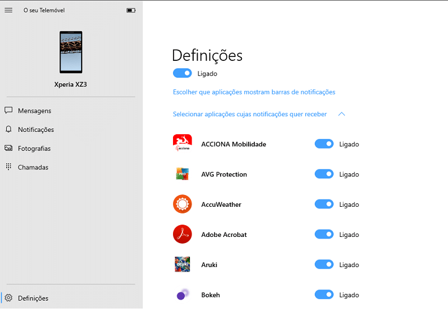Open the Chamadas section
This screenshot has width=448, height=309.
pyautogui.click(x=71, y=167)
